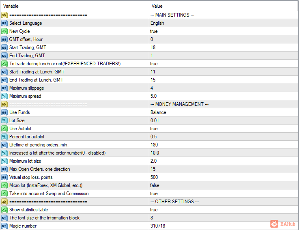This screenshot has width=299, height=230.
Task: Click the Value column header
Action: (x=157, y=6)
